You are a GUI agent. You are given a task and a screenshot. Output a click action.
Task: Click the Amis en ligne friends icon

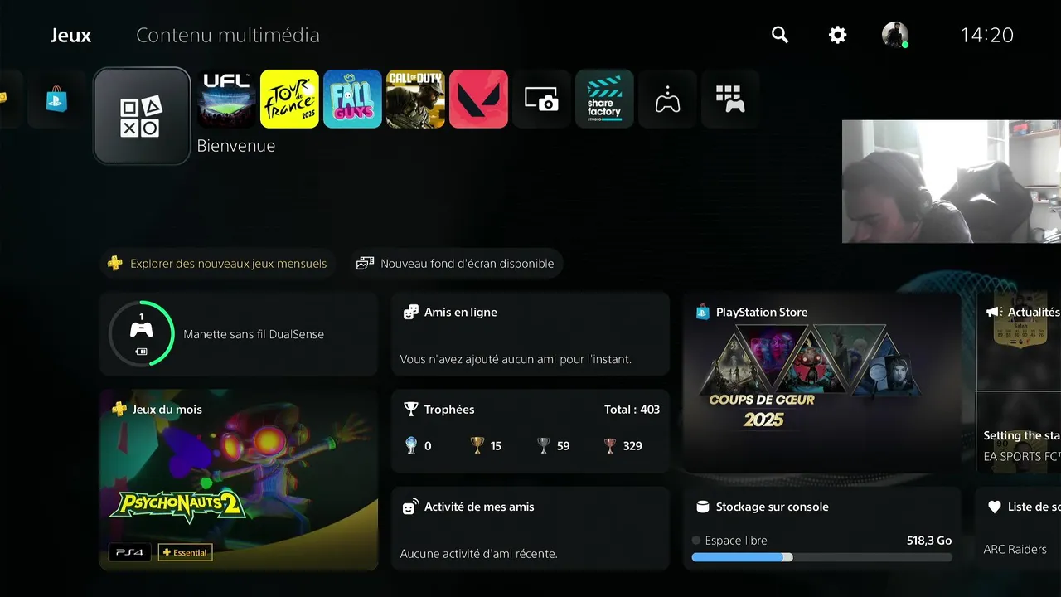pyautogui.click(x=410, y=313)
